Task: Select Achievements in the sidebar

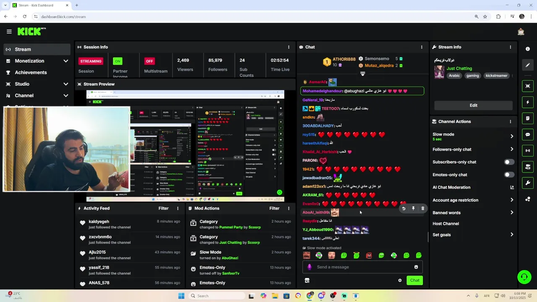Action: pos(37,73)
